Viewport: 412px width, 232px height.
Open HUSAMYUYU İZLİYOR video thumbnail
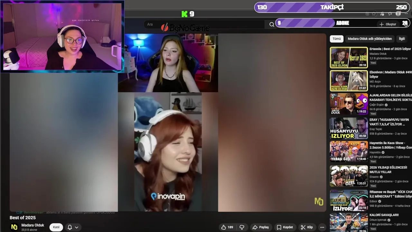349,128
